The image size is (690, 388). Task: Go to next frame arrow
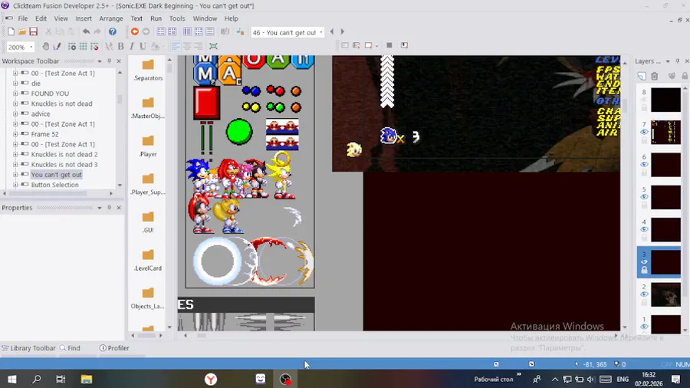[343, 31]
